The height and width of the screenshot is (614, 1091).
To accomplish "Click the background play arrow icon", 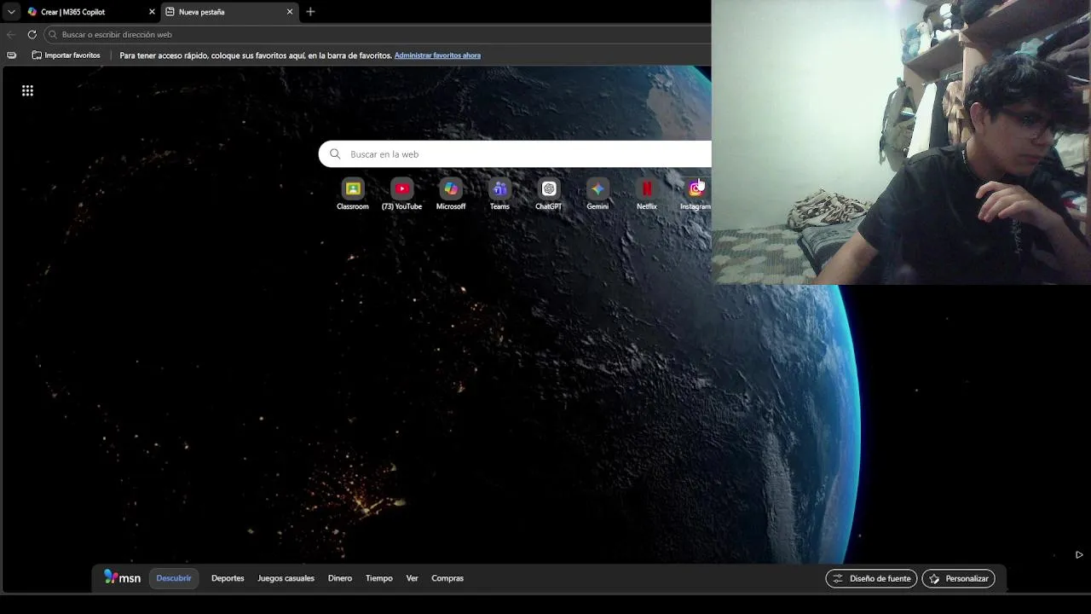I will 1079,554.
